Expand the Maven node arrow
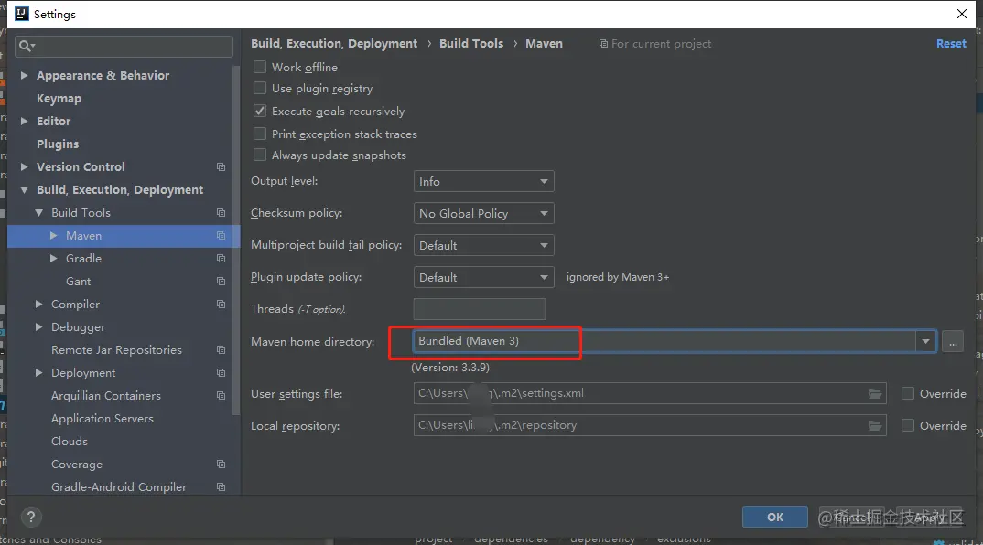This screenshot has height=545, width=983. pyautogui.click(x=53, y=236)
